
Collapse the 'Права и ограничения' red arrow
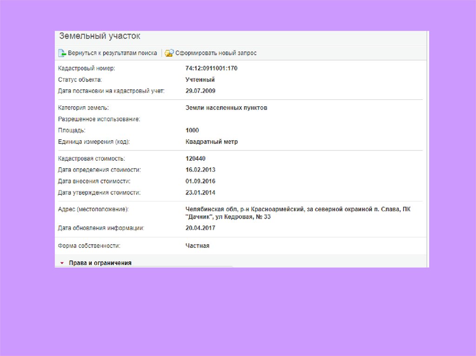62,263
